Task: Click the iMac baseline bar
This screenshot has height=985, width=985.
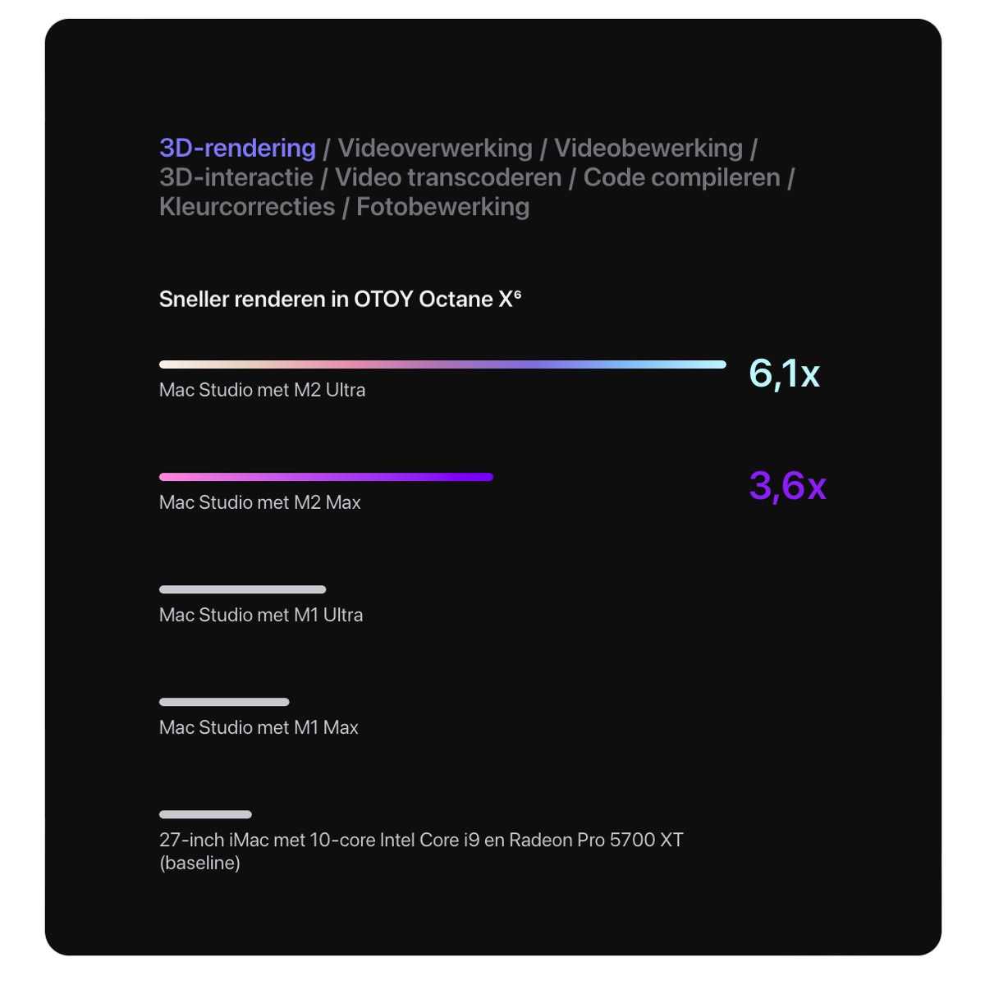Action: (x=205, y=814)
